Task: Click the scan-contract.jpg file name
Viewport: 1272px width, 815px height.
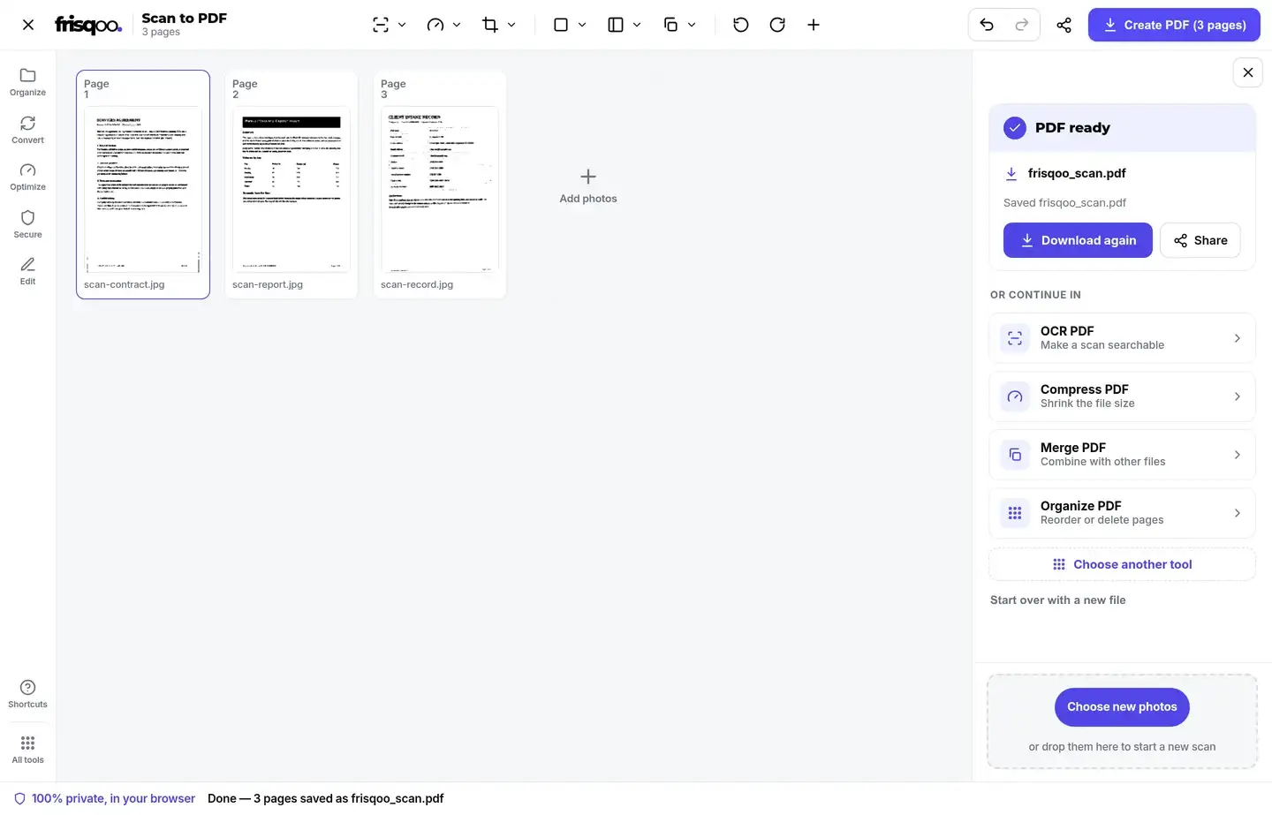Action: (125, 284)
